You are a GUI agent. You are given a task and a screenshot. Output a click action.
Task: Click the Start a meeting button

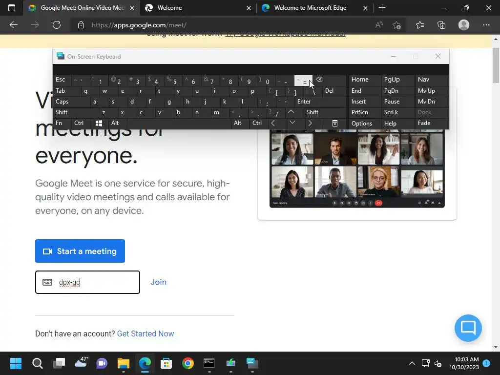point(80,251)
